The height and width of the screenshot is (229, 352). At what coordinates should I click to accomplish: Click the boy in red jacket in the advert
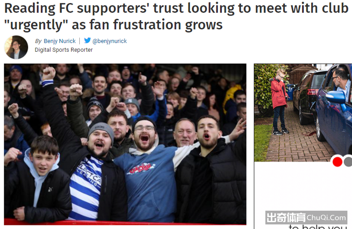click(279, 102)
